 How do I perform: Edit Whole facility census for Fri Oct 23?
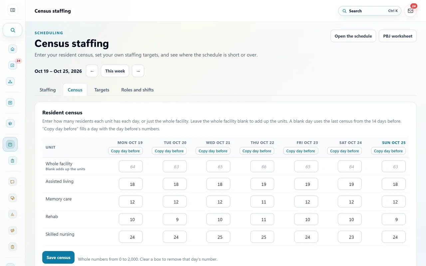[306, 166]
